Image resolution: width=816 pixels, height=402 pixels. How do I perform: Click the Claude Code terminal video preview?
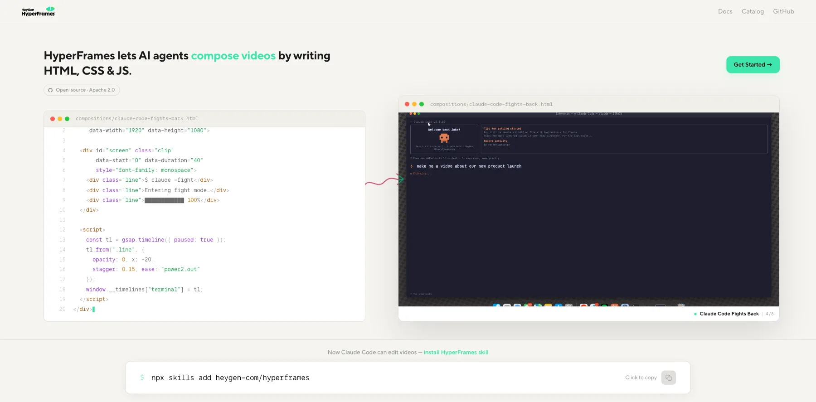pos(588,209)
